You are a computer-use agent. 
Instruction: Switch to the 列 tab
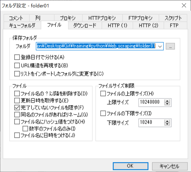(42, 18)
